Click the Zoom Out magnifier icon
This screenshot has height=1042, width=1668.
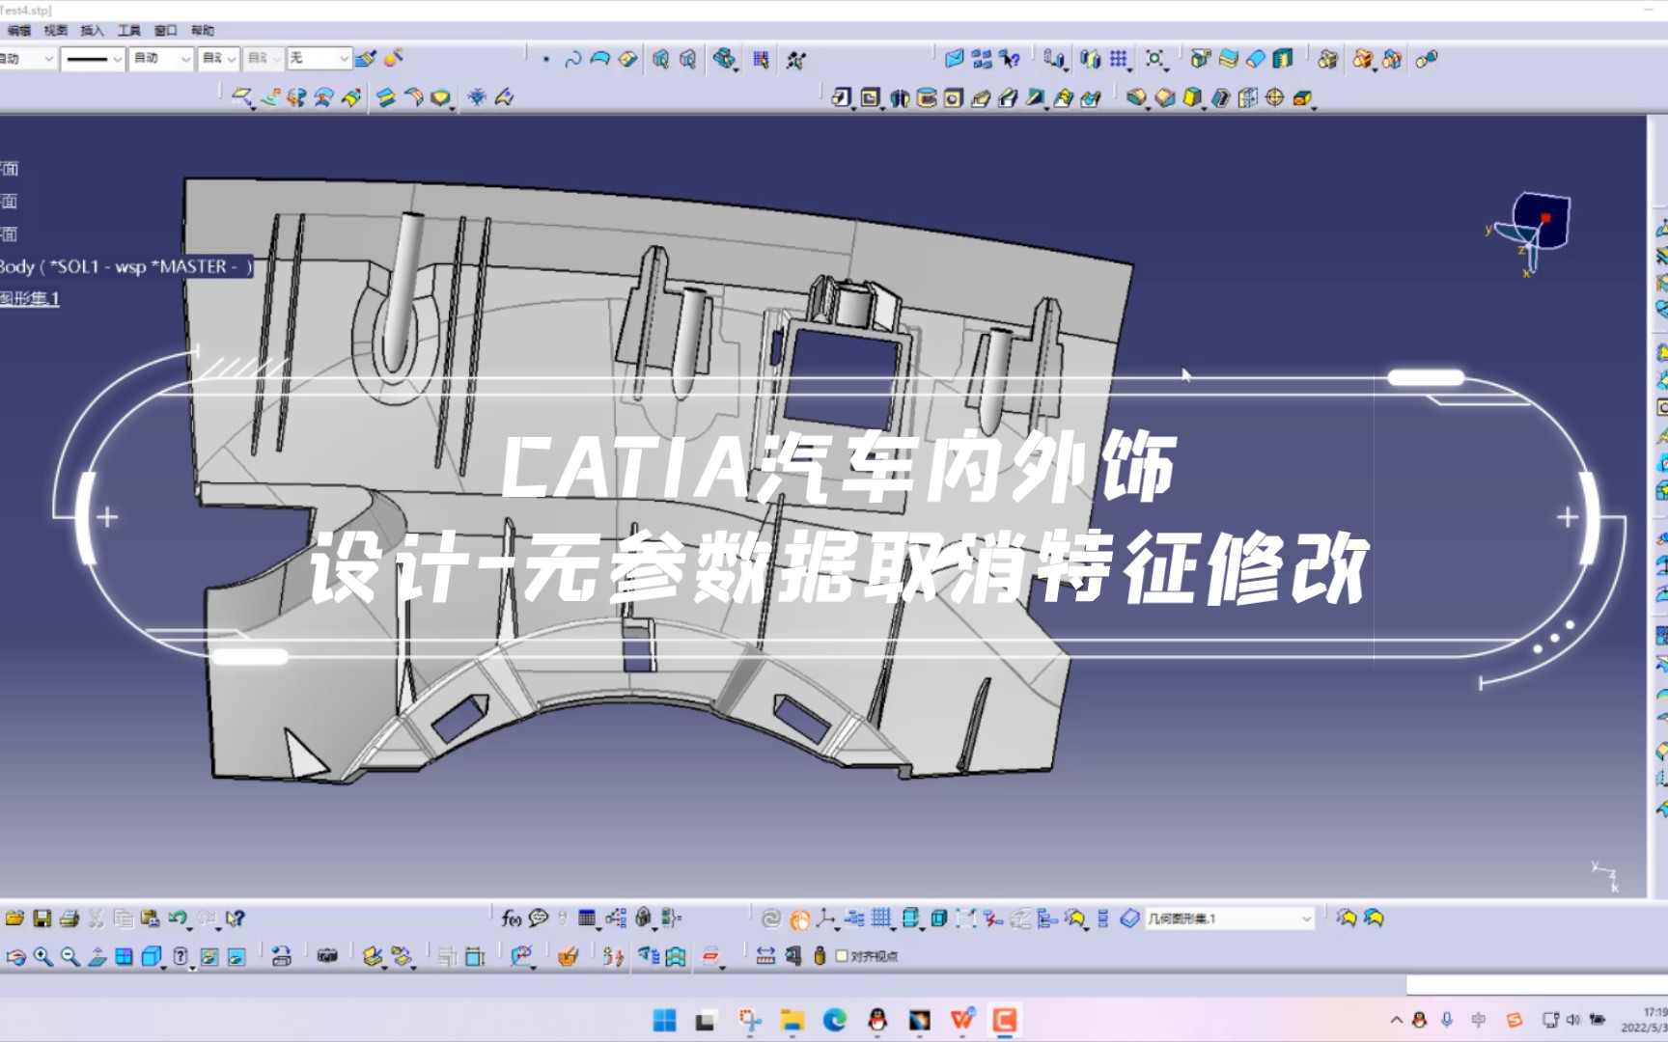(70, 956)
